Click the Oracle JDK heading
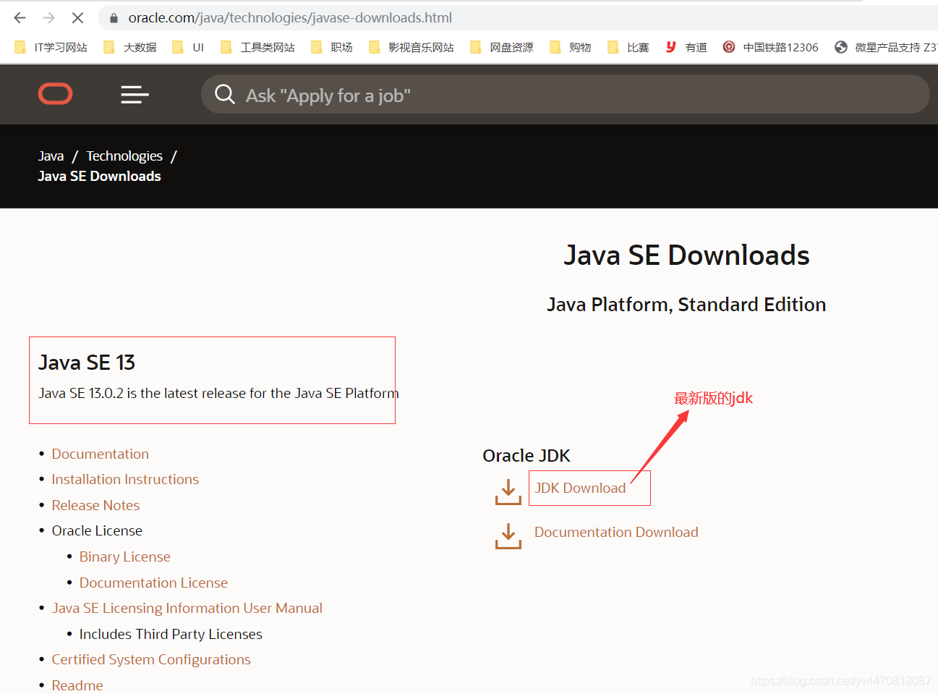938x694 pixels. (x=526, y=455)
